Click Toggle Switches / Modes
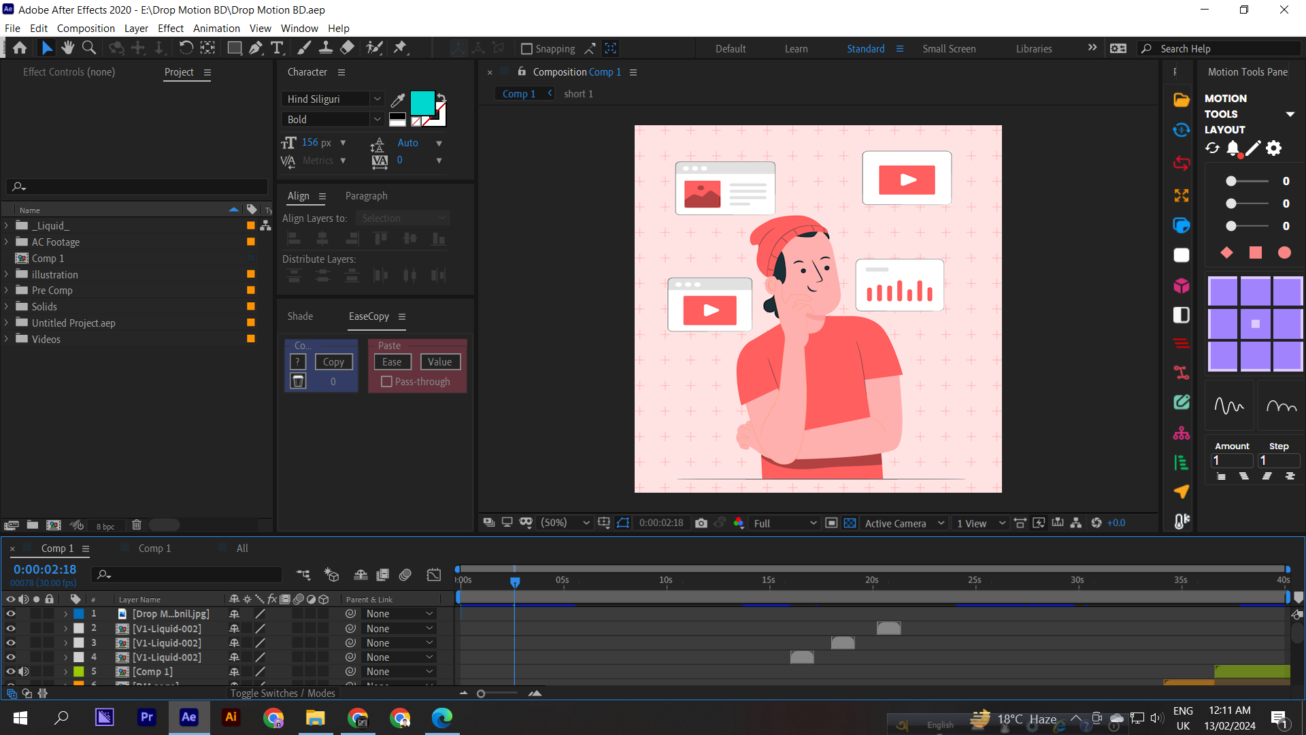The width and height of the screenshot is (1306, 735). coord(282,693)
